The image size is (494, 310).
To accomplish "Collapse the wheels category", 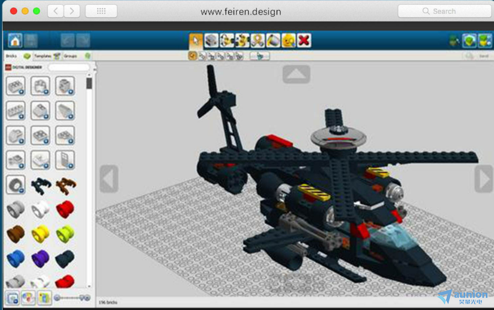I will click(15, 185).
